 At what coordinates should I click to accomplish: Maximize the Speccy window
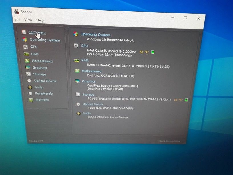point(185,18)
